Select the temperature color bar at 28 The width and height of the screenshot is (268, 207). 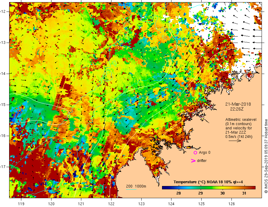(x=178, y=188)
